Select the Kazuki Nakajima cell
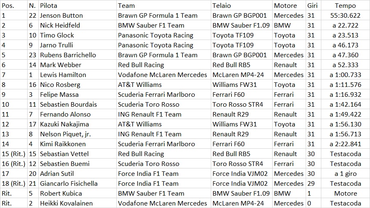Screen dimensions: 370x208 pyautogui.click(x=78, y=124)
